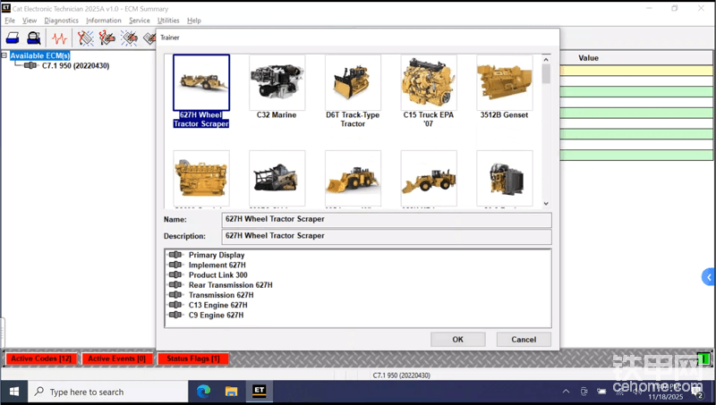The height and width of the screenshot is (405, 716).
Task: Select C7.1 950 ECM in tree
Action: tap(74, 66)
